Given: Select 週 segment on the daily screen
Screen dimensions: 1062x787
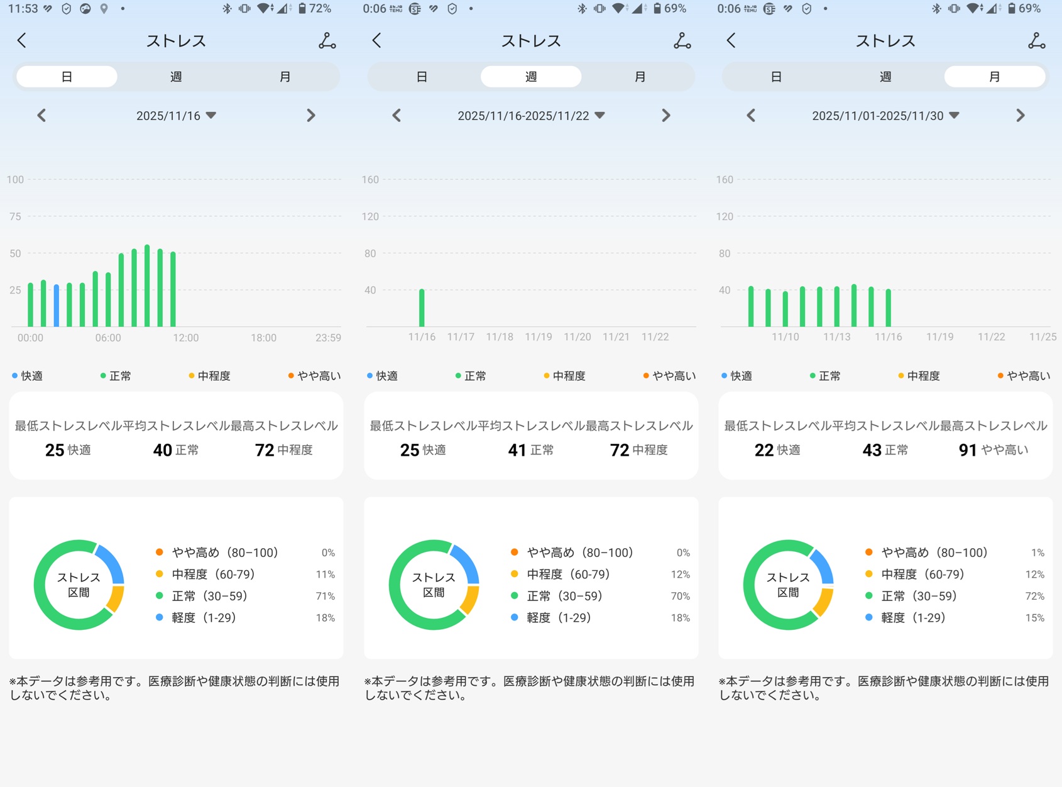Looking at the screenshot, I should click(176, 77).
